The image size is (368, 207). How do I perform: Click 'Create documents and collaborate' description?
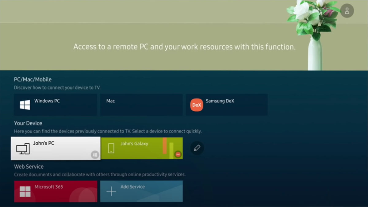point(100,174)
